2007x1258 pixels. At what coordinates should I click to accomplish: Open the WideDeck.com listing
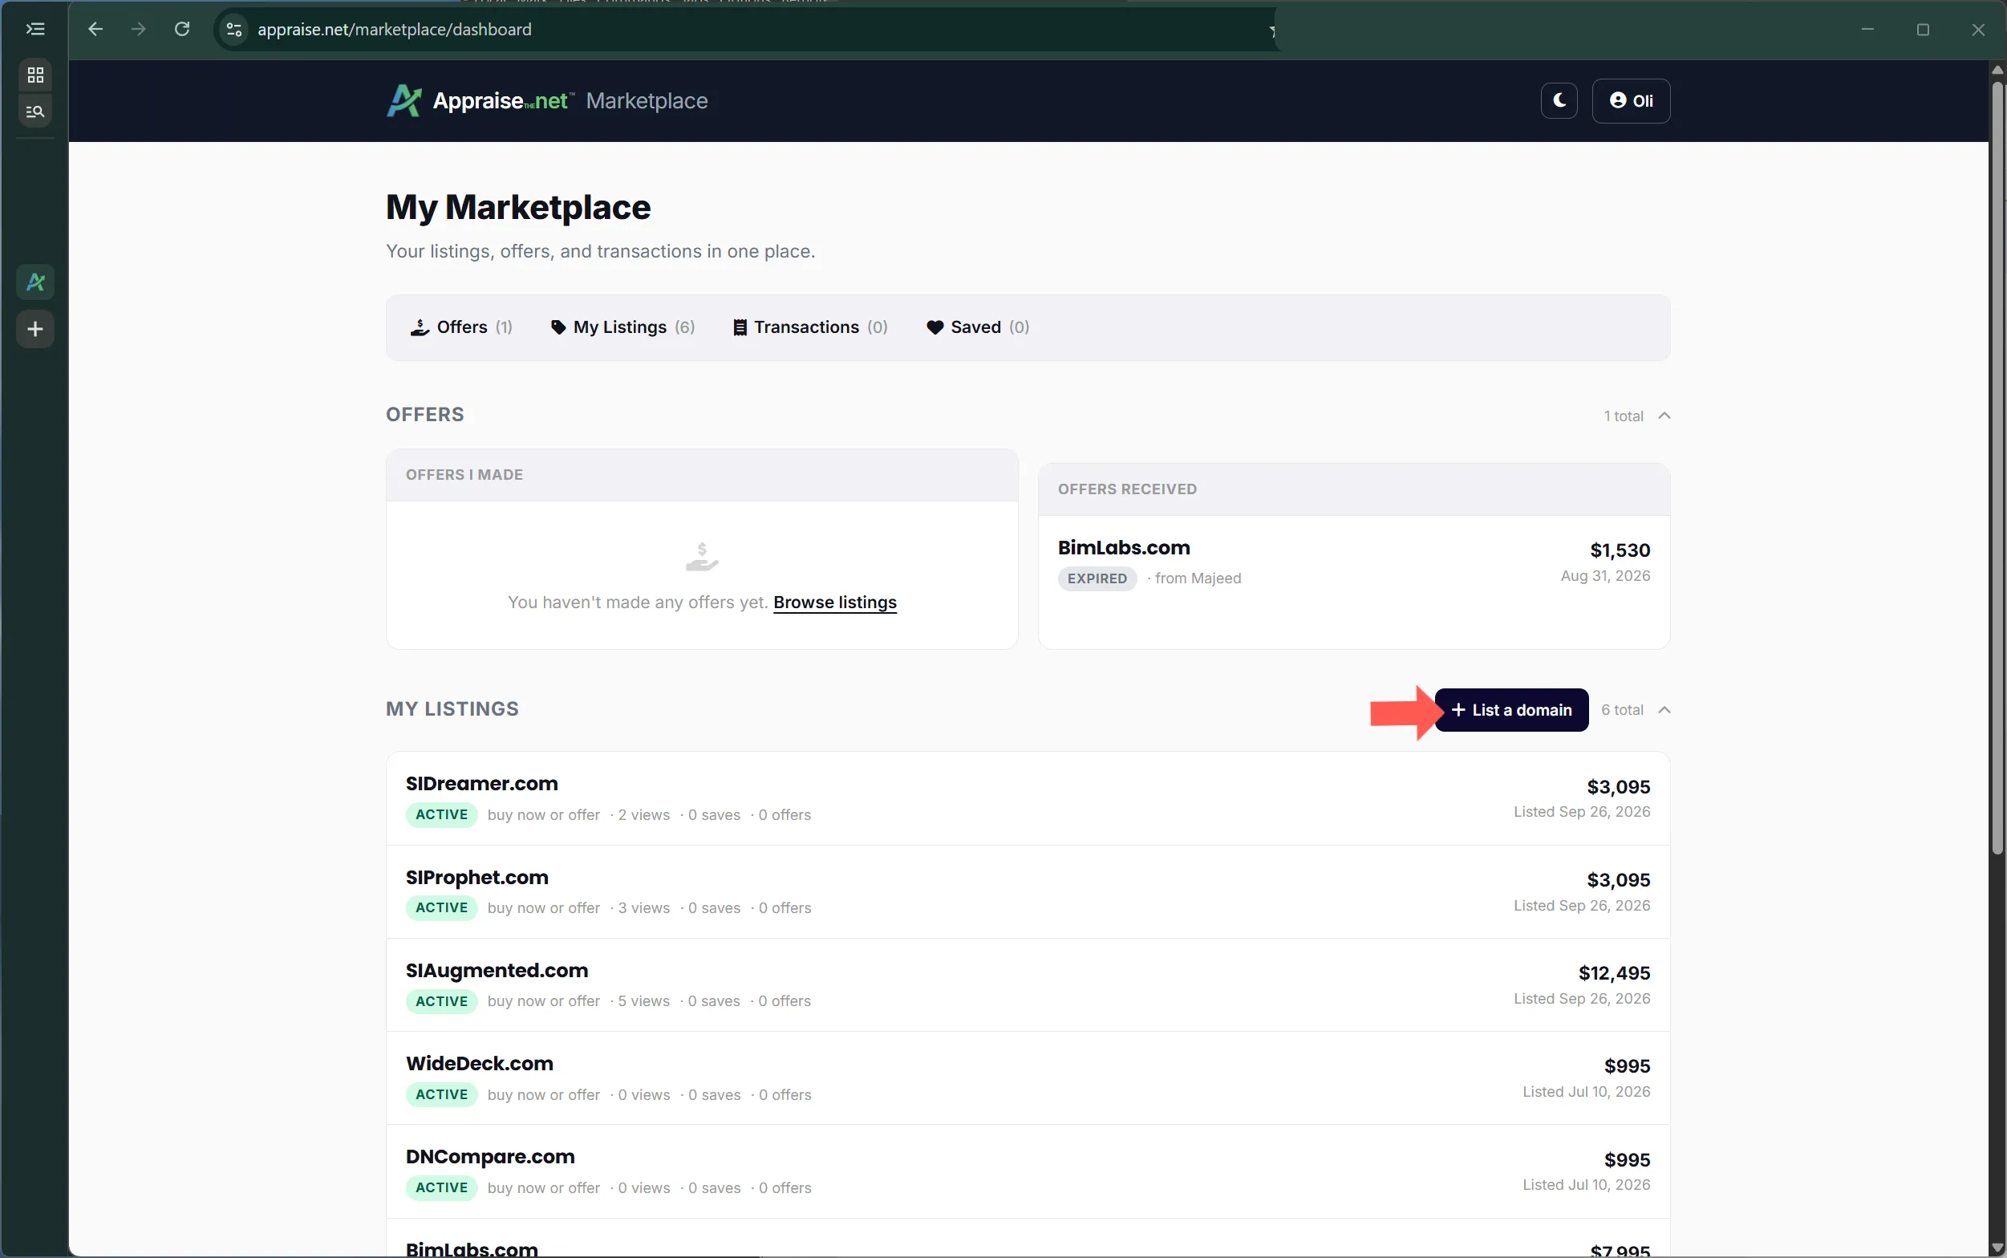[x=1028, y=1078]
